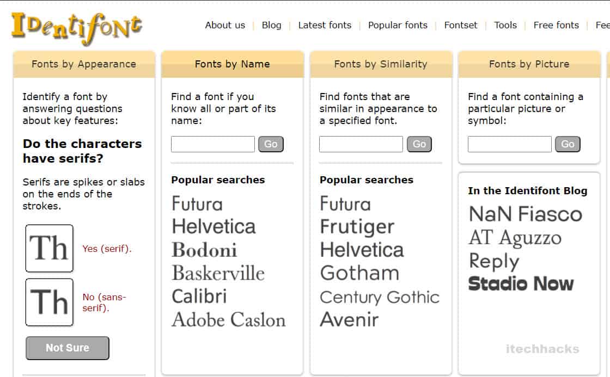Focus the Fonts by Name text field
The image size is (610, 377).
pos(213,144)
